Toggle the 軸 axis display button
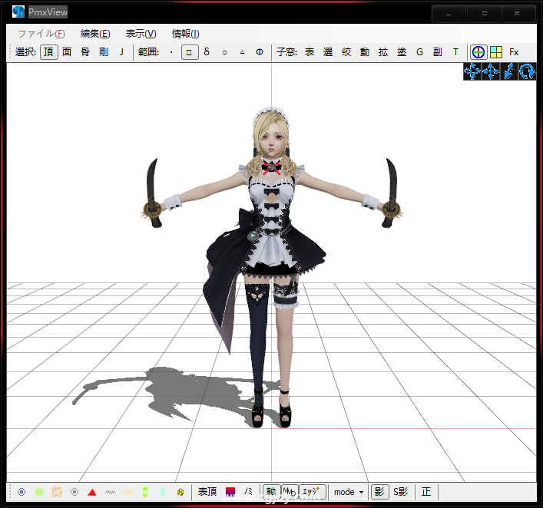This screenshot has height=508, width=543. tap(270, 492)
